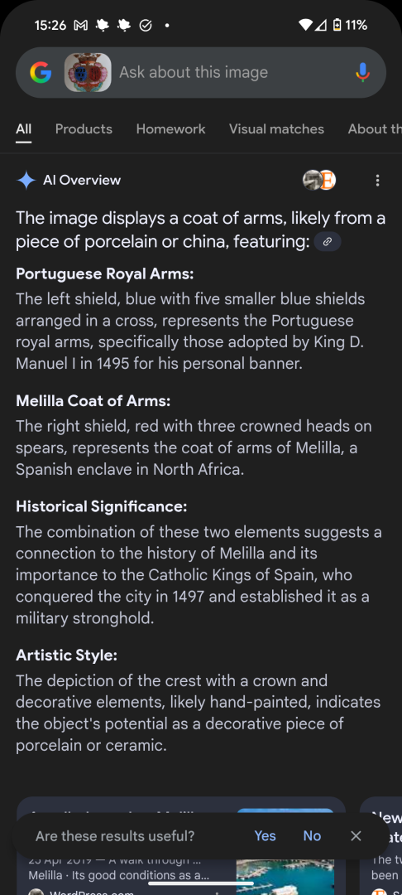Image resolution: width=402 pixels, height=895 pixels.
Task: Answer Yes to results useful prompt
Action: [265, 835]
